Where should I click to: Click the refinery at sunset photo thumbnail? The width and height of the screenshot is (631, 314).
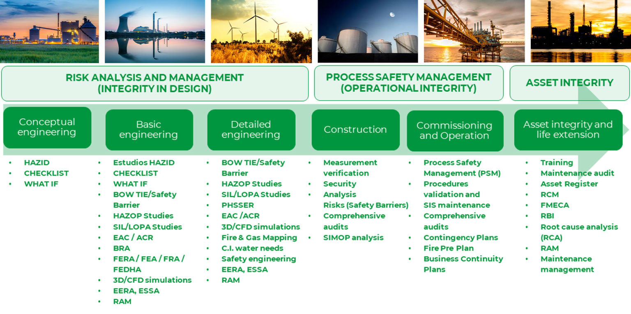pyautogui.click(x=580, y=31)
